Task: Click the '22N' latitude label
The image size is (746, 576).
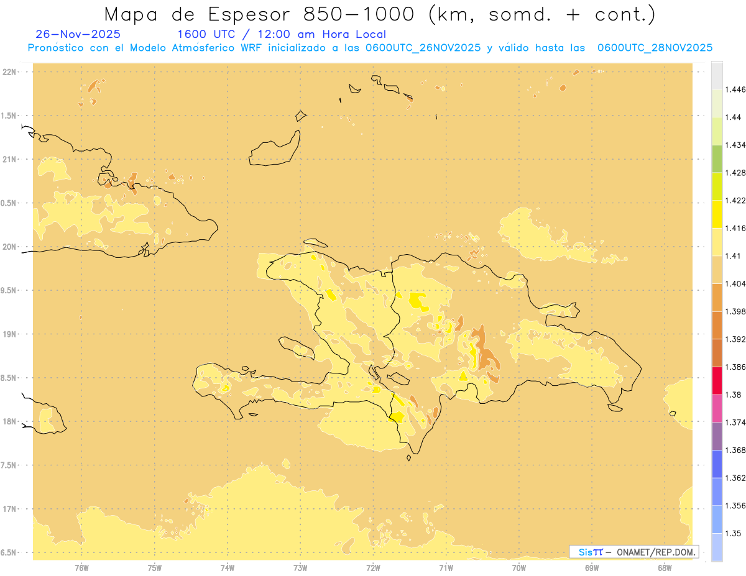Action: tap(9, 72)
